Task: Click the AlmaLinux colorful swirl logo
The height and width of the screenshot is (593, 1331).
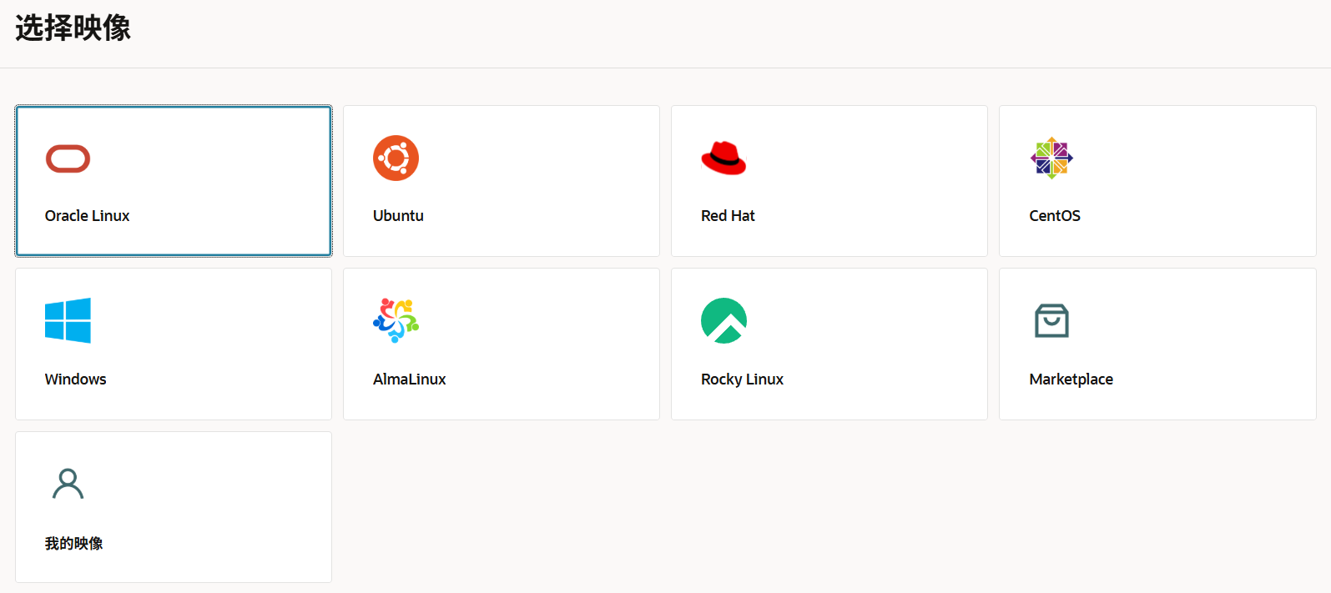Action: [x=396, y=320]
